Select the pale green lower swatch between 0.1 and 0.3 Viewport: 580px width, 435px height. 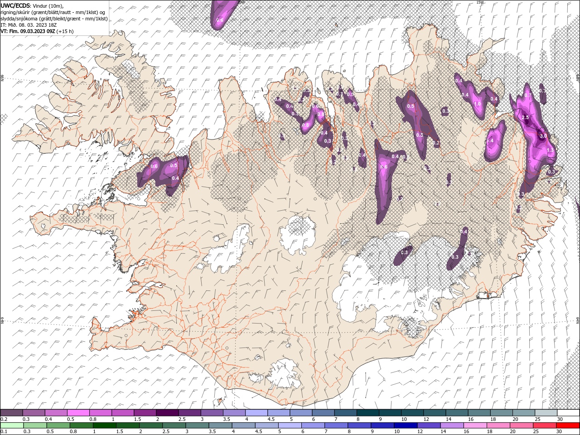pos(12,425)
